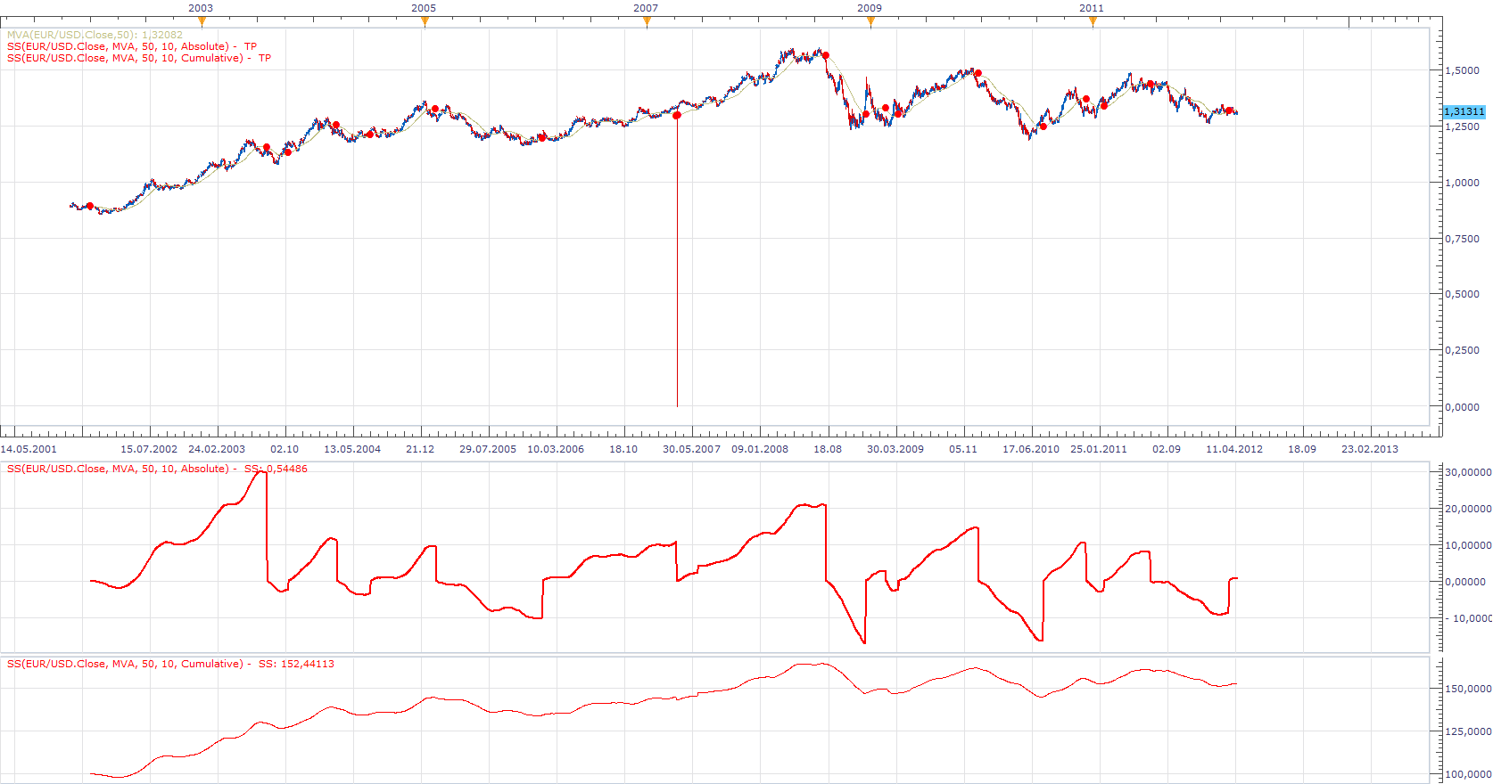Screen dimensions: 1493x784
Task: Click the 0,2500 price axis label
Action: [x=1463, y=350]
